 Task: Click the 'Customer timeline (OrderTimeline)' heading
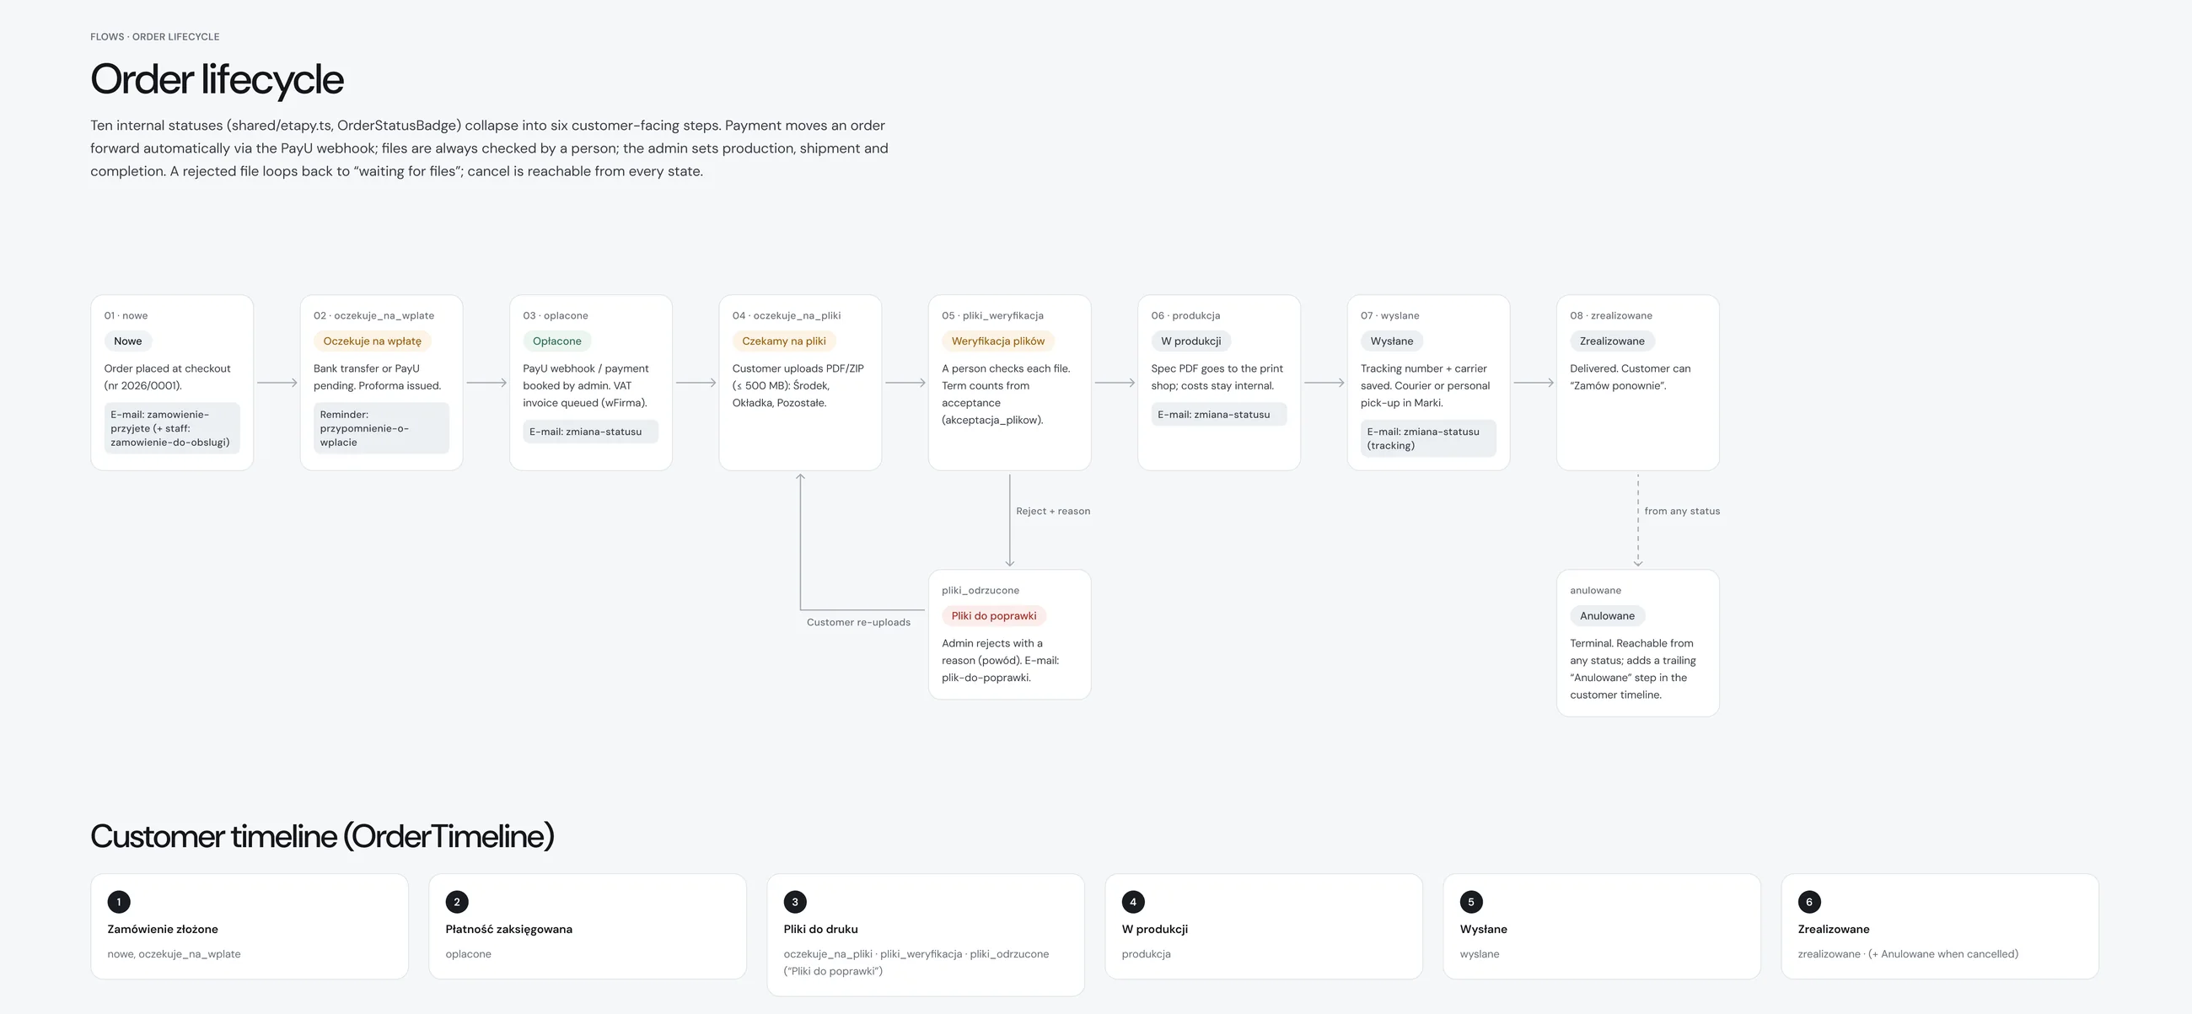tap(323, 836)
